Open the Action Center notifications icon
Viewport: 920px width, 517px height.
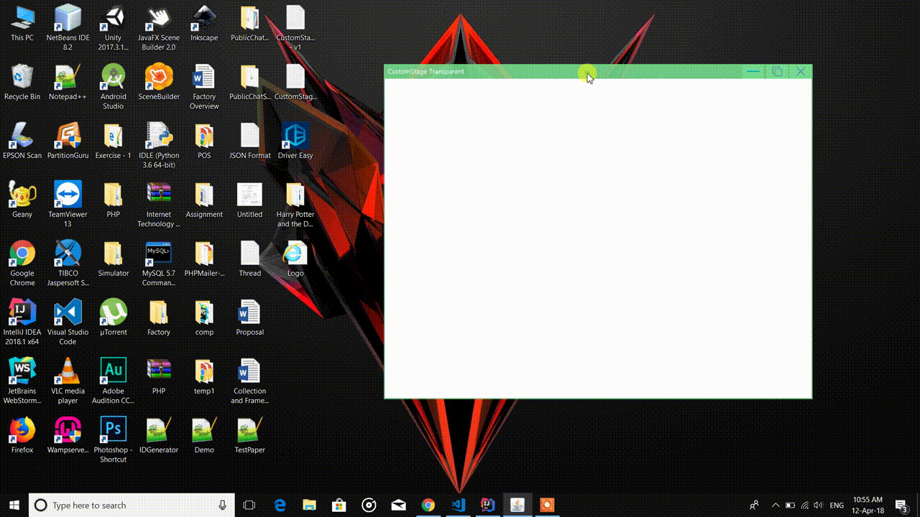coord(901,506)
